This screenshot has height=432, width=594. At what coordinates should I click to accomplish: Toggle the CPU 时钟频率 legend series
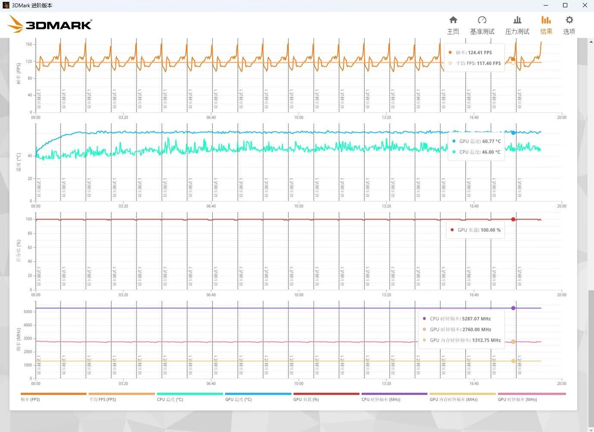tap(394, 396)
